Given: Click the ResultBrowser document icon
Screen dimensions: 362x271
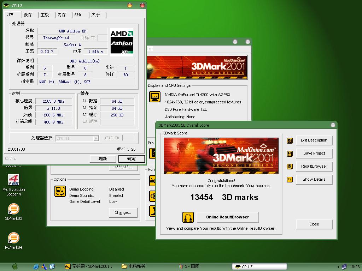Looking at the screenshot, I should coord(290,167).
